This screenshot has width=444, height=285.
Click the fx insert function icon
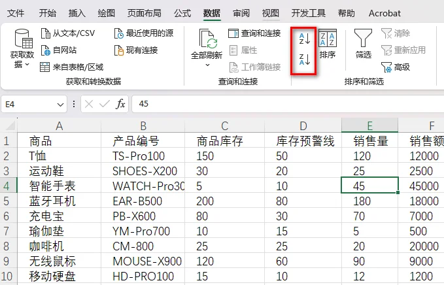tap(120, 104)
